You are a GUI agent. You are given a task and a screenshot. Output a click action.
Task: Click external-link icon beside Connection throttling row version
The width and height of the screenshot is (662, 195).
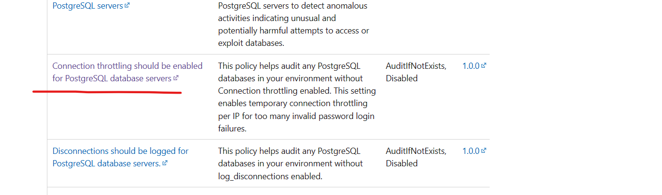(x=484, y=65)
